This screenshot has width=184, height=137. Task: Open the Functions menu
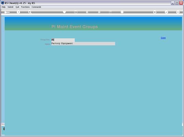click(25, 7)
